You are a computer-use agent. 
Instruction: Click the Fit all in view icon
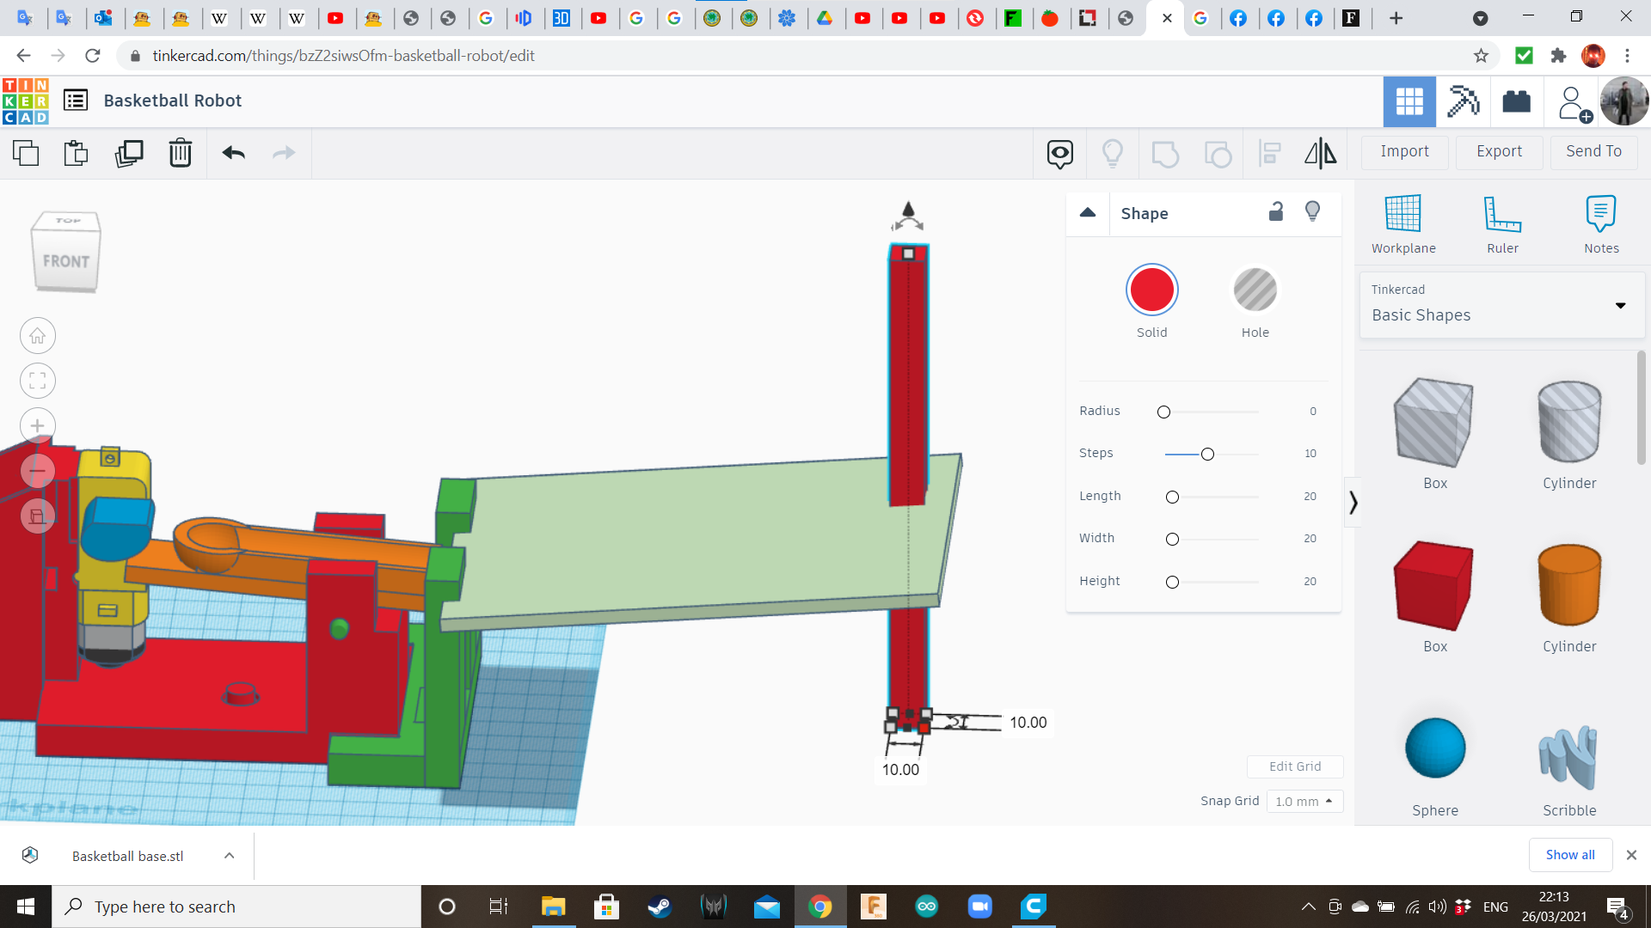38,381
